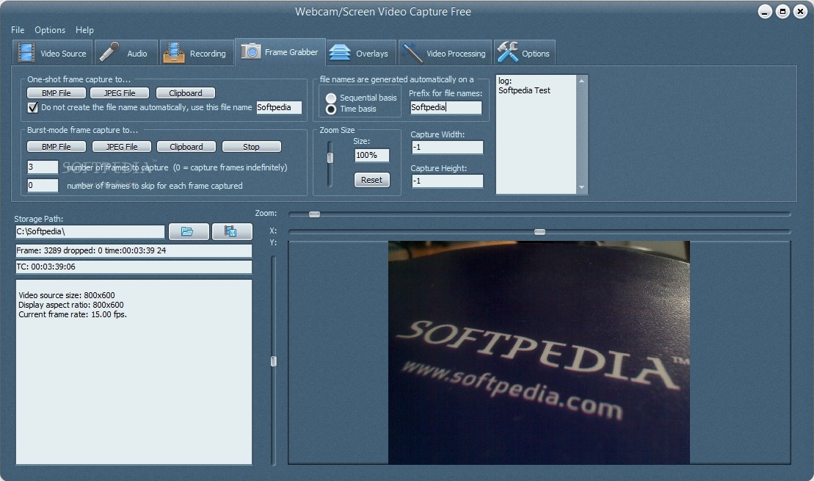This screenshot has height=481, width=814.
Task: Browse for storage folder icon
Action: click(189, 231)
